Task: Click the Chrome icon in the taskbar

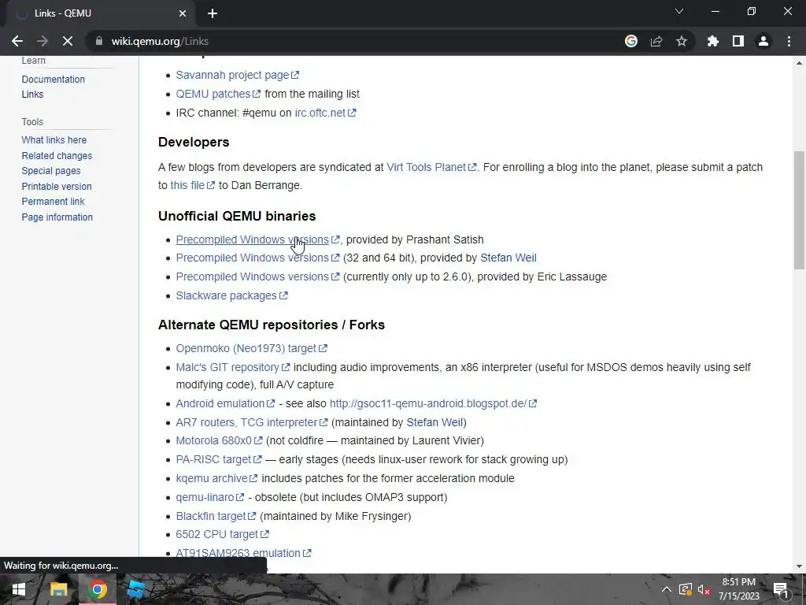Action: pyautogui.click(x=98, y=589)
